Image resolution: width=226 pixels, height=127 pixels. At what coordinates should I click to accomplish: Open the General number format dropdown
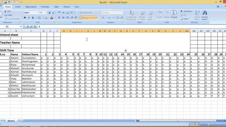coord(122,13)
